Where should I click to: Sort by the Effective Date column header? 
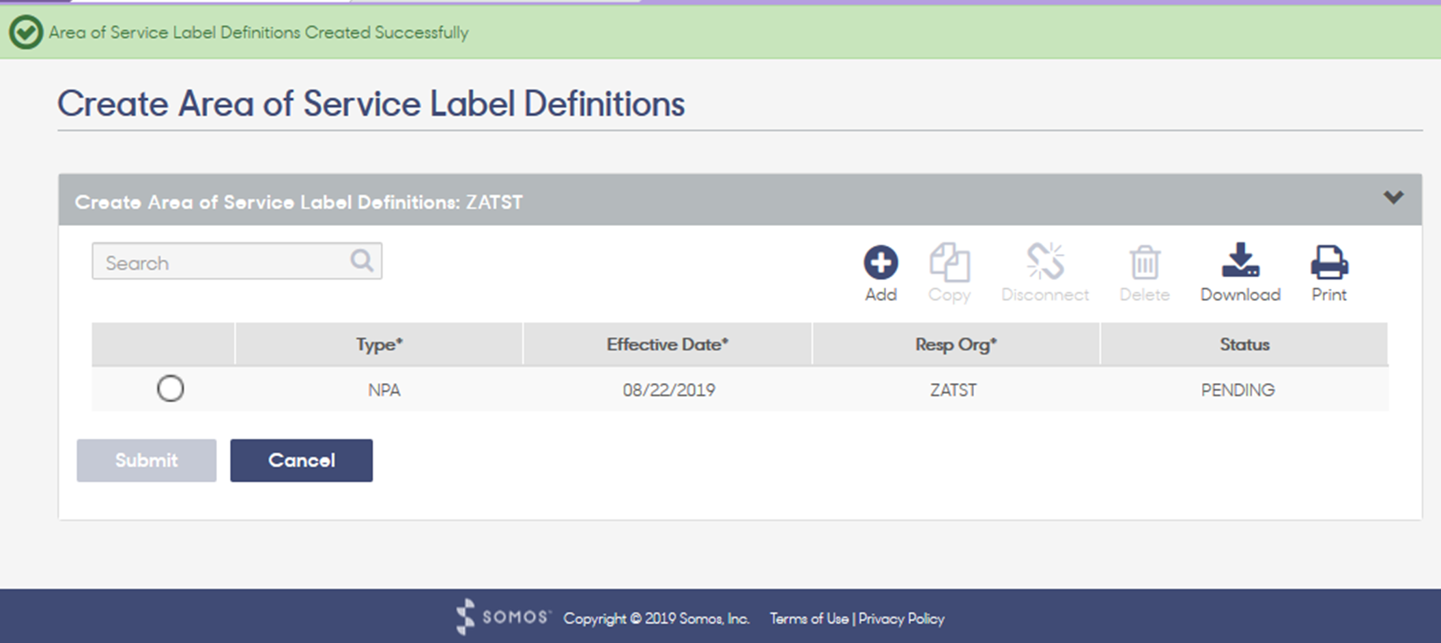(x=668, y=344)
